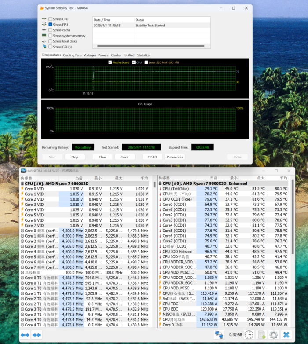Viewport: 308px width, 344px height.
Task: Click the grayed Start button
Action: point(52,157)
